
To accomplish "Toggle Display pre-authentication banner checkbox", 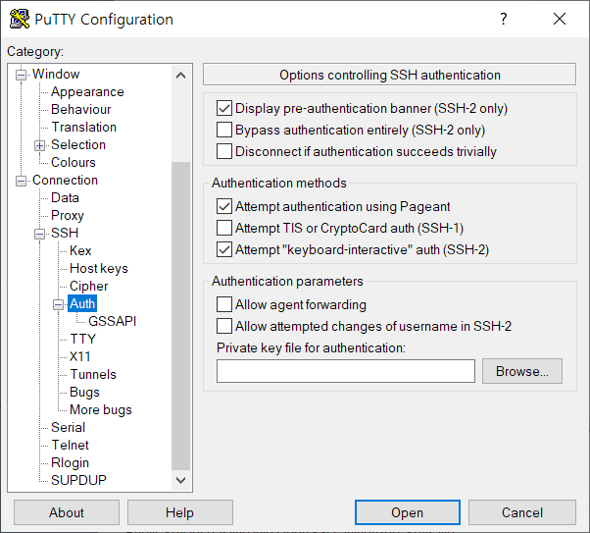I will tap(223, 108).
